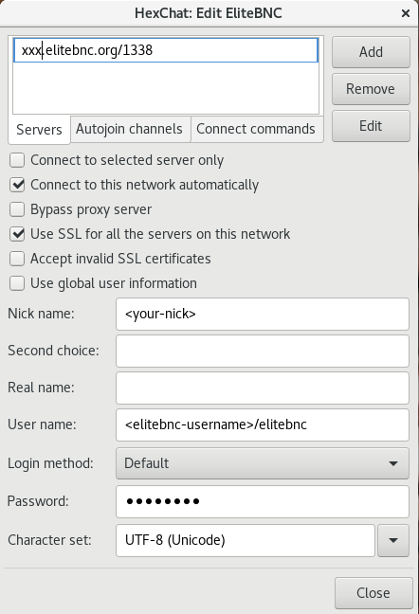
Task: Click the Add server button
Action: tap(371, 52)
